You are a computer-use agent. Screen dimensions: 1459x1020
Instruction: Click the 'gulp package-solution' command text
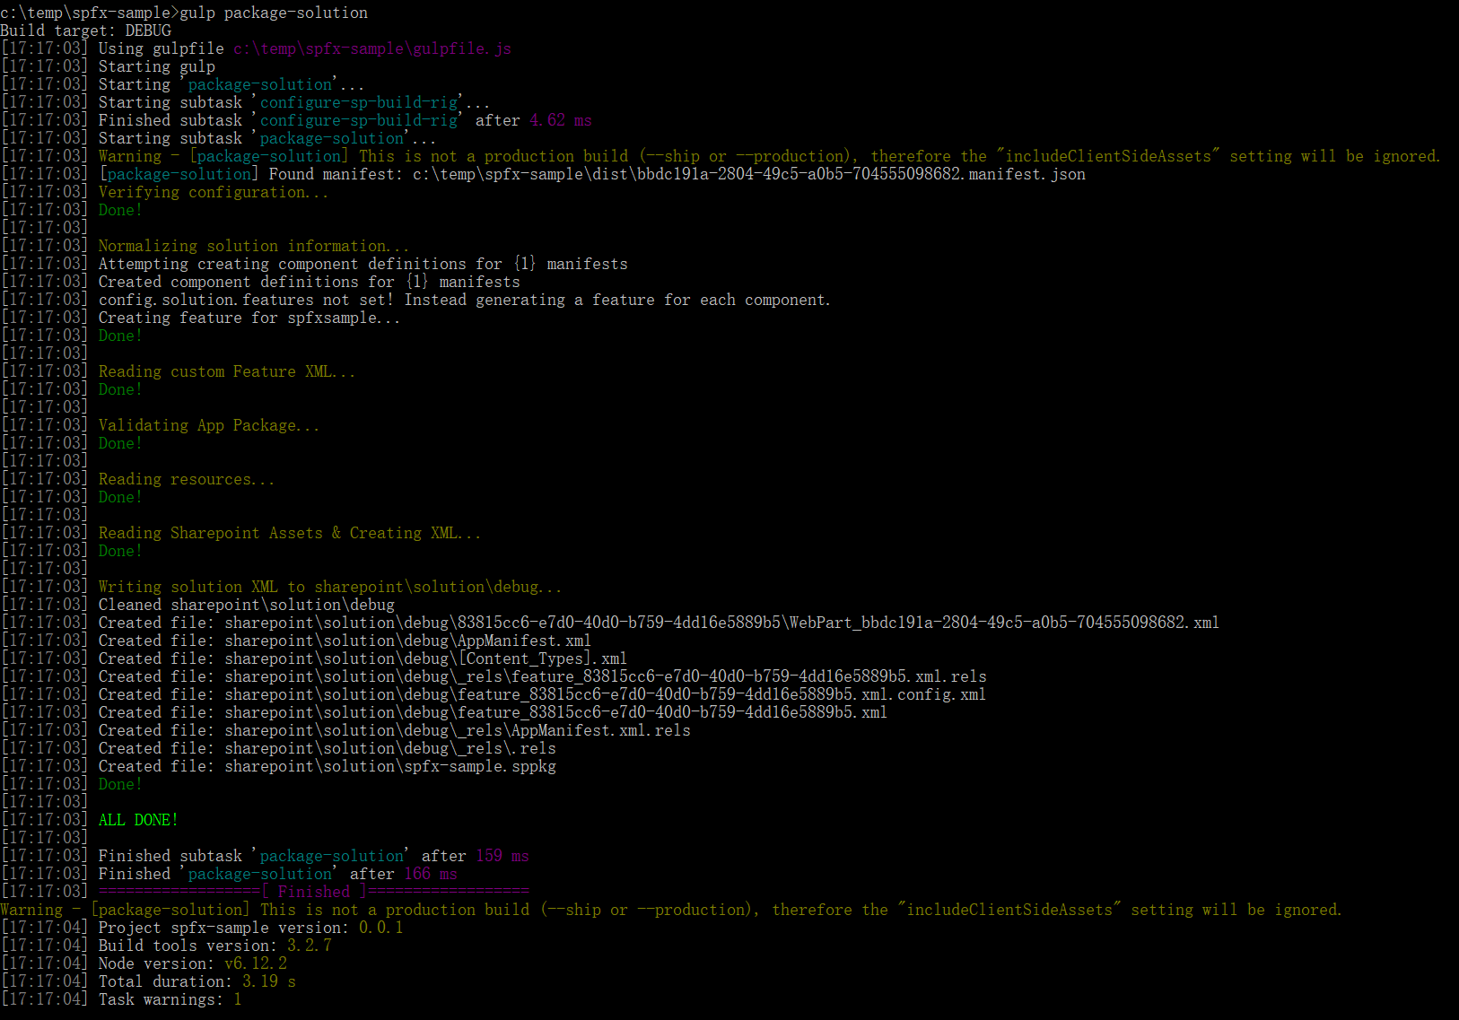tap(274, 13)
